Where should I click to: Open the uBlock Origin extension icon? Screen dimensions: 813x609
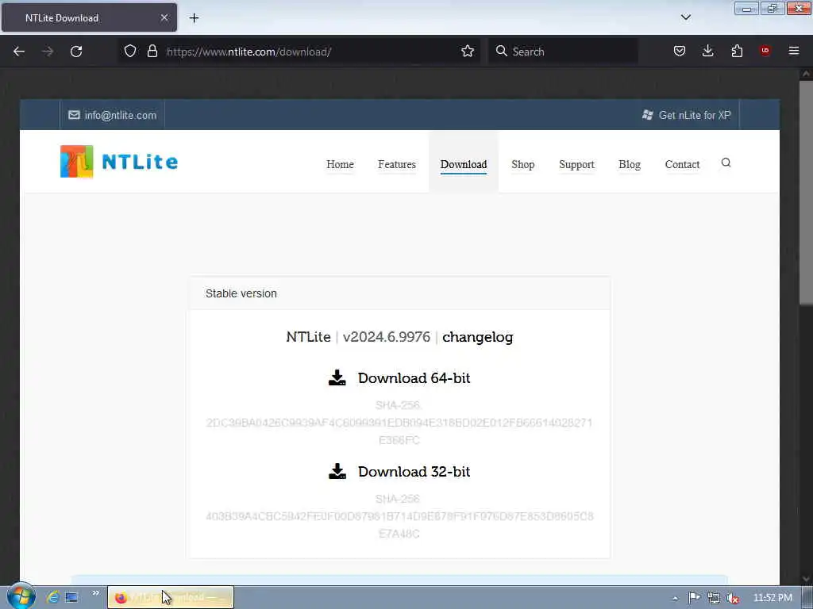(765, 51)
